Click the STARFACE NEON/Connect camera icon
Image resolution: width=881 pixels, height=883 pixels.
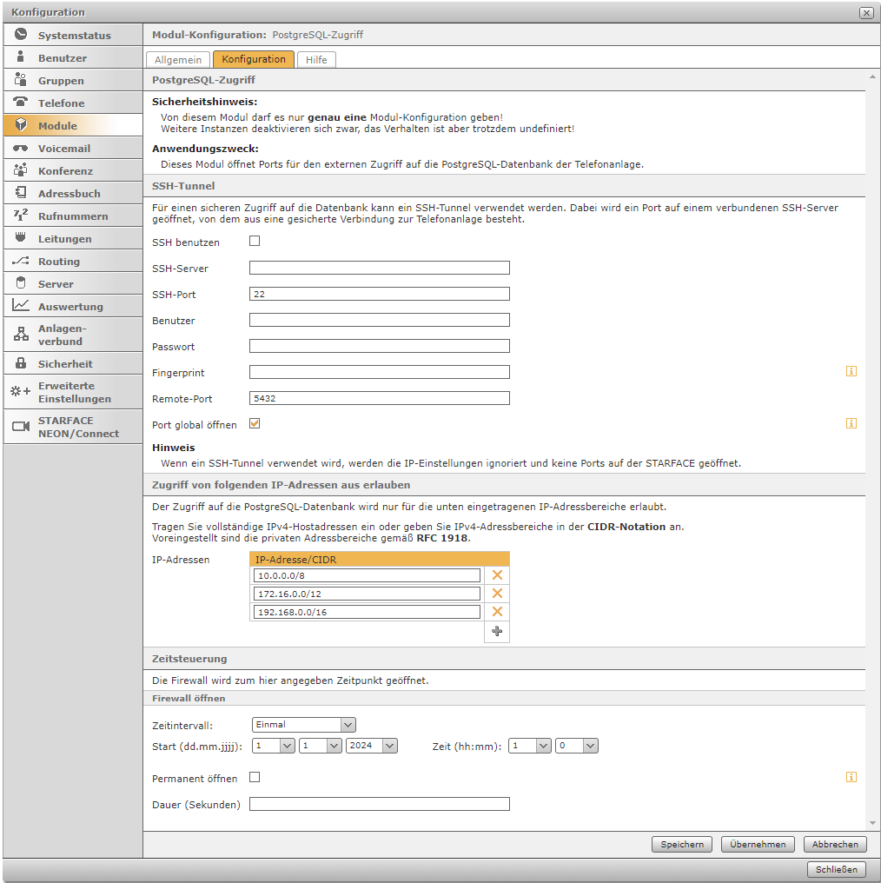coord(21,427)
